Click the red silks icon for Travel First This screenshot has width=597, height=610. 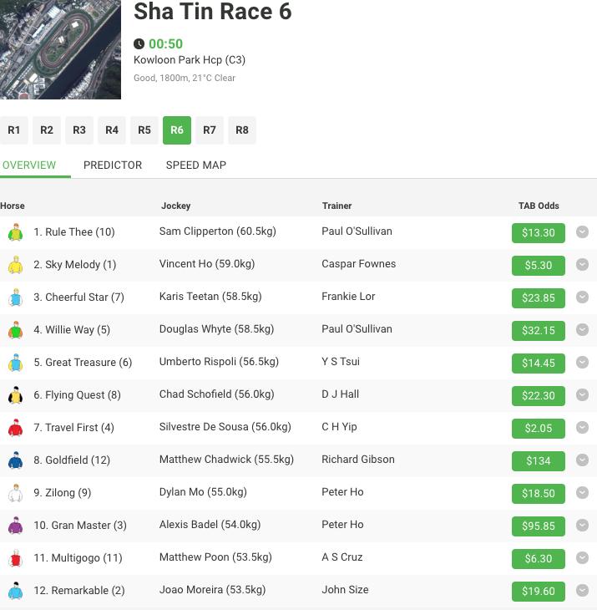(x=16, y=428)
